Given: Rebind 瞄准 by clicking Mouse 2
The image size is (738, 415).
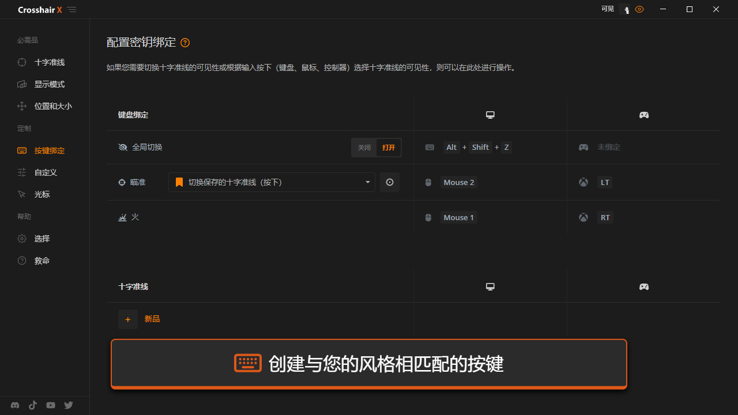Looking at the screenshot, I should [x=458, y=182].
